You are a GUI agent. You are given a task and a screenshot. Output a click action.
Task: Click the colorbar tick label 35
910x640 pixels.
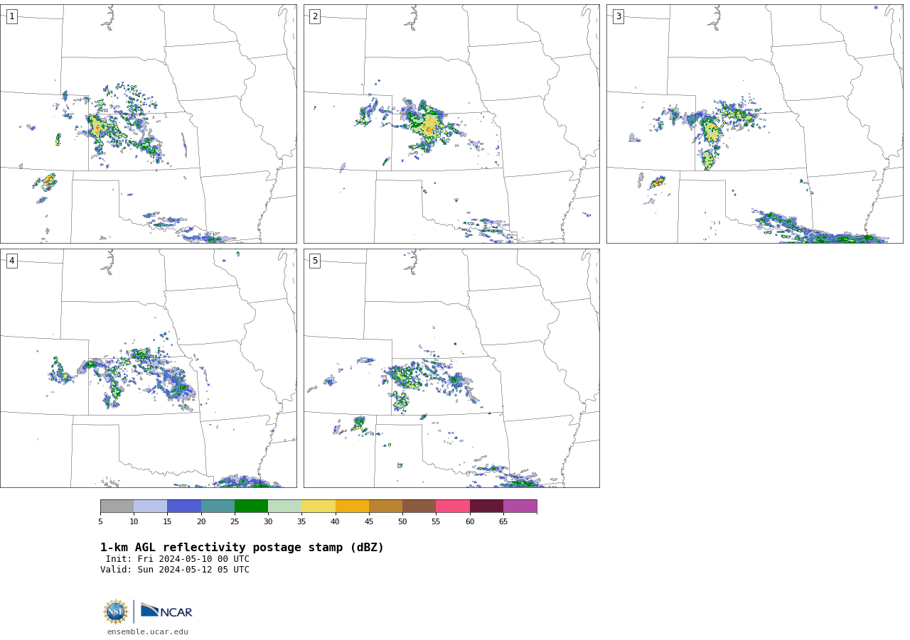301,522
